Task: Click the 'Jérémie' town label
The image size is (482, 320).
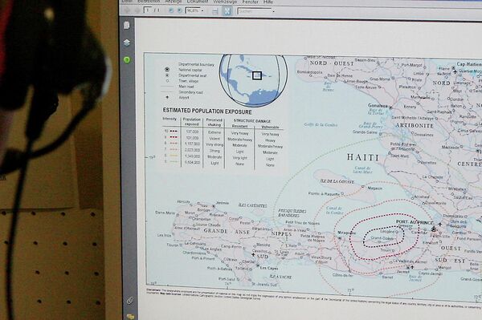Action: (x=223, y=203)
